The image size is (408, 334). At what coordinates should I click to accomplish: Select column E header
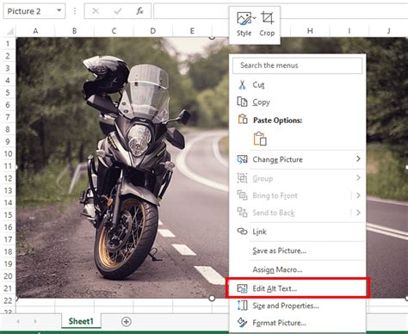click(192, 31)
